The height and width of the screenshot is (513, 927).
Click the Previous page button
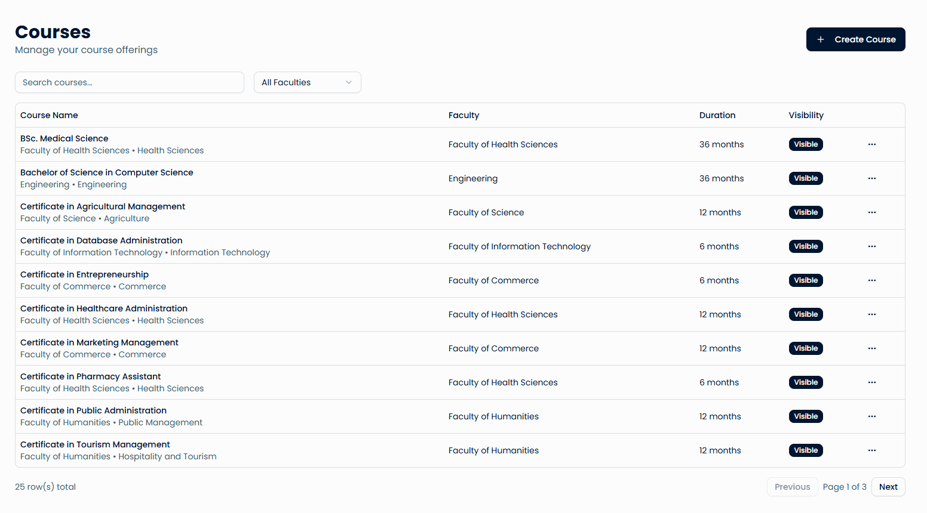pos(792,486)
